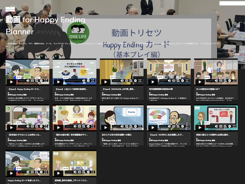Play the 定年退職間際の送別会の夢 video
Viewport: 245px width, 184px height.
(x=153, y=82)
